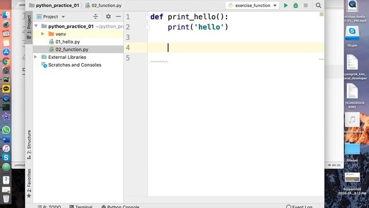Start debugging with the green bug icon
Screen dimensions: 369x208
pyautogui.click(x=296, y=5)
